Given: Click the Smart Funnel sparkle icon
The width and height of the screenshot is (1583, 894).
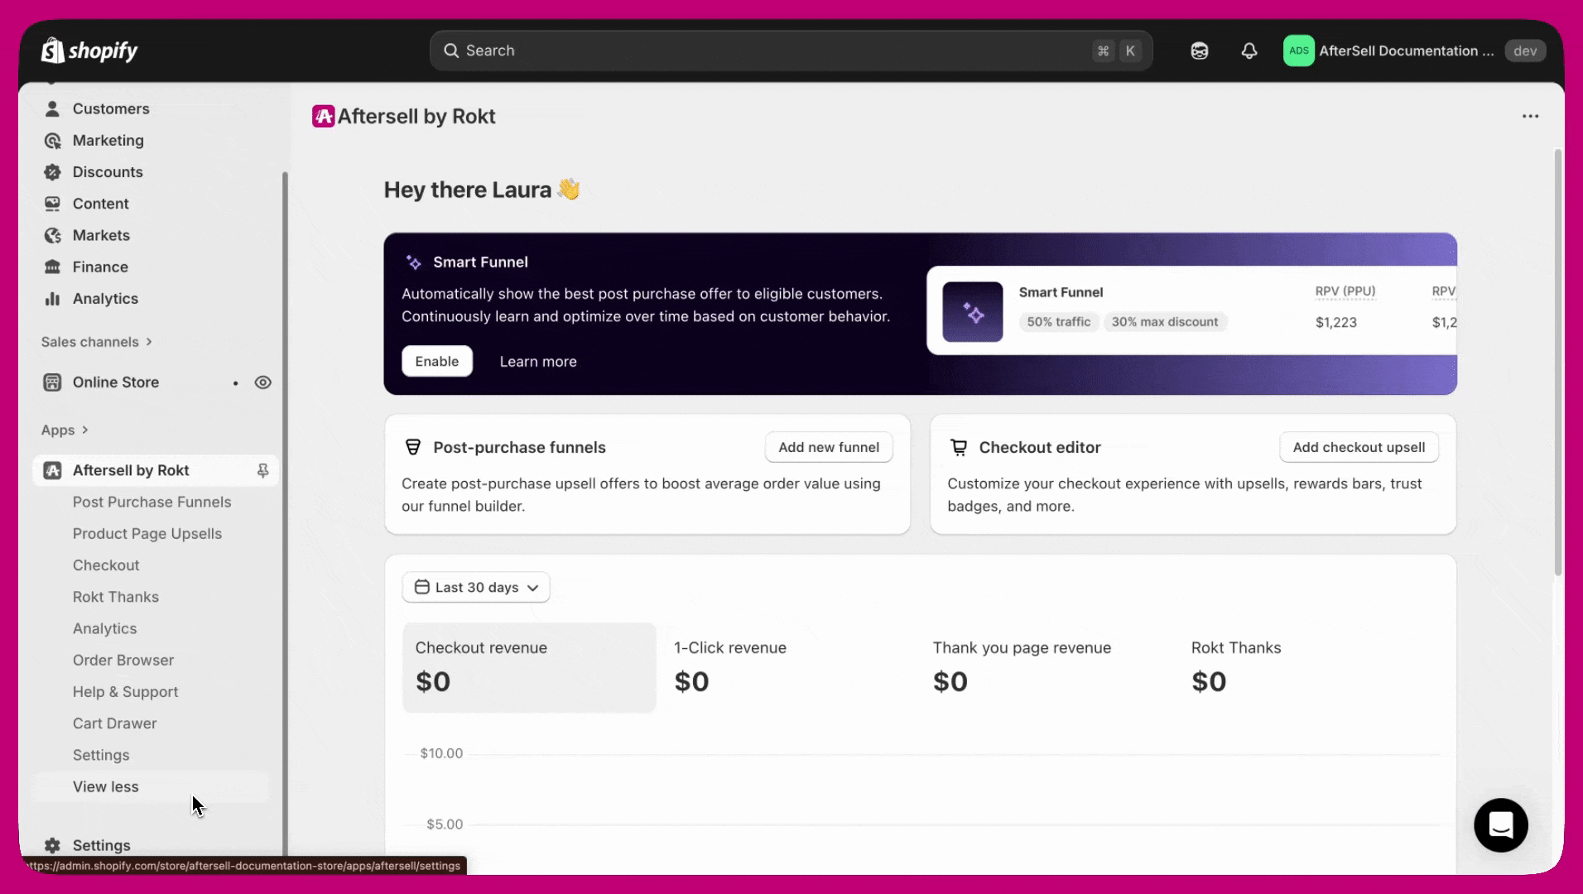Looking at the screenshot, I should click(413, 262).
